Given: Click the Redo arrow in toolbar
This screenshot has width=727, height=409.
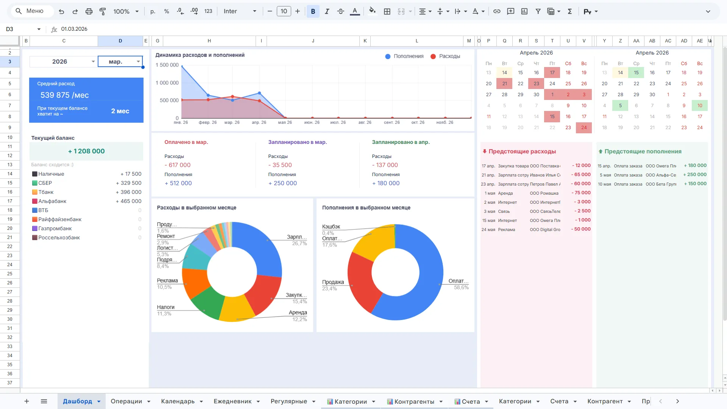Looking at the screenshot, I should 75,11.
